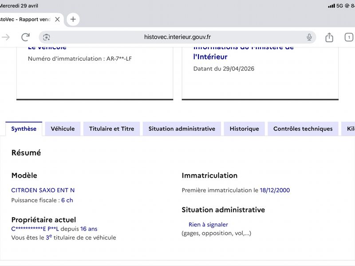The image size is (355, 266).
Task: View the Historique tab
Action: [x=245, y=129]
